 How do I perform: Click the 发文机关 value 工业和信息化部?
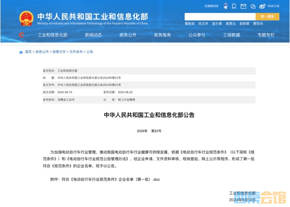(x=67, y=71)
